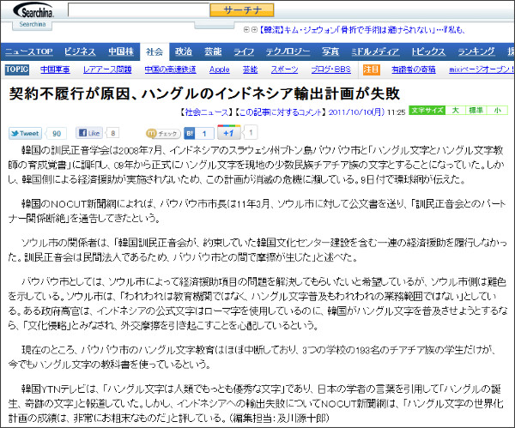Click the Tweet button
This screenshot has height=428, width=515.
(x=25, y=133)
